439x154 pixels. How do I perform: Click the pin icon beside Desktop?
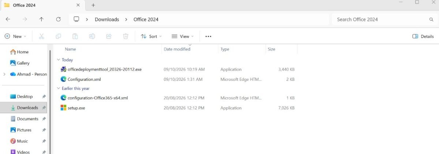click(44, 96)
